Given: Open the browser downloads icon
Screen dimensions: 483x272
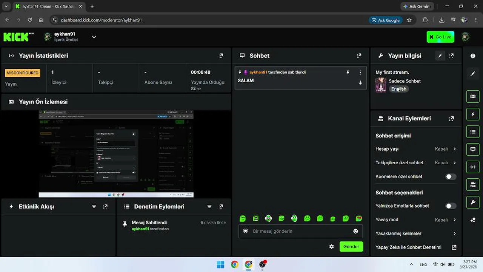Looking at the screenshot, I should [441, 20].
